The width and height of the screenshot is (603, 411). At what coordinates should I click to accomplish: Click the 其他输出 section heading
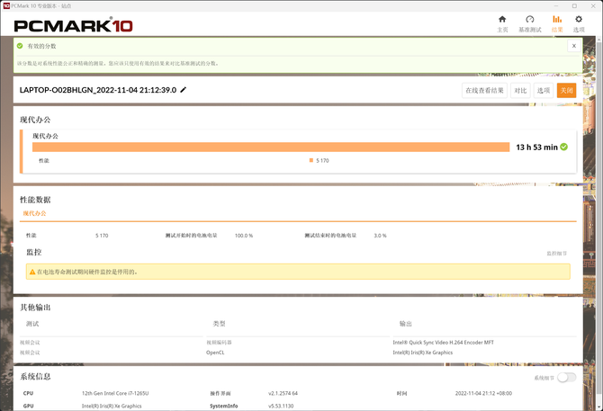(x=35, y=308)
